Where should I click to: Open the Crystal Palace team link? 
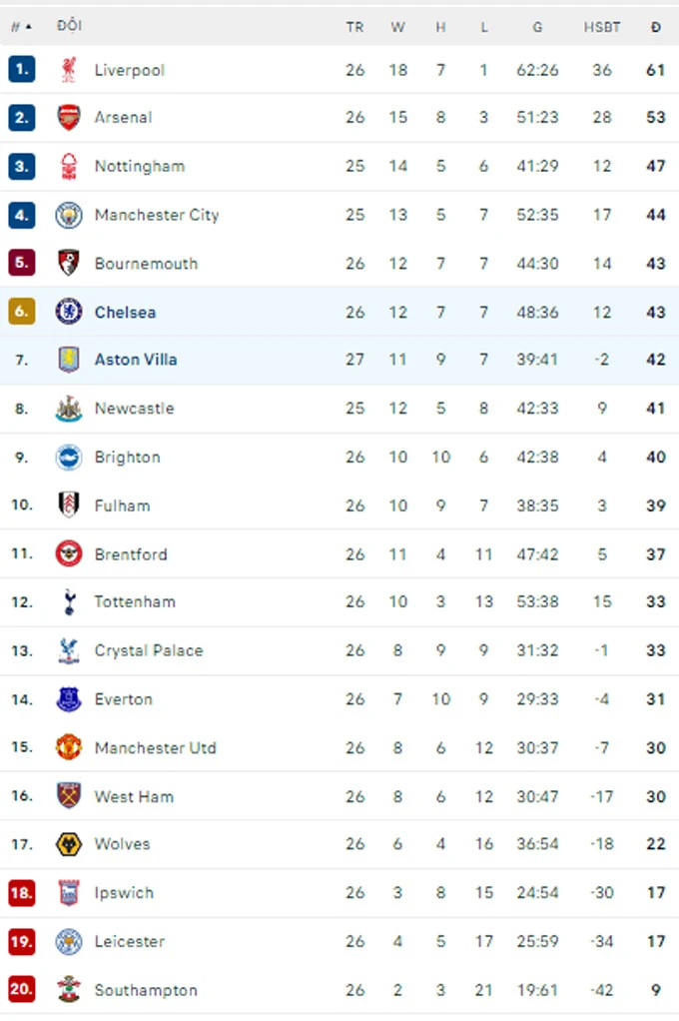pyautogui.click(x=148, y=650)
